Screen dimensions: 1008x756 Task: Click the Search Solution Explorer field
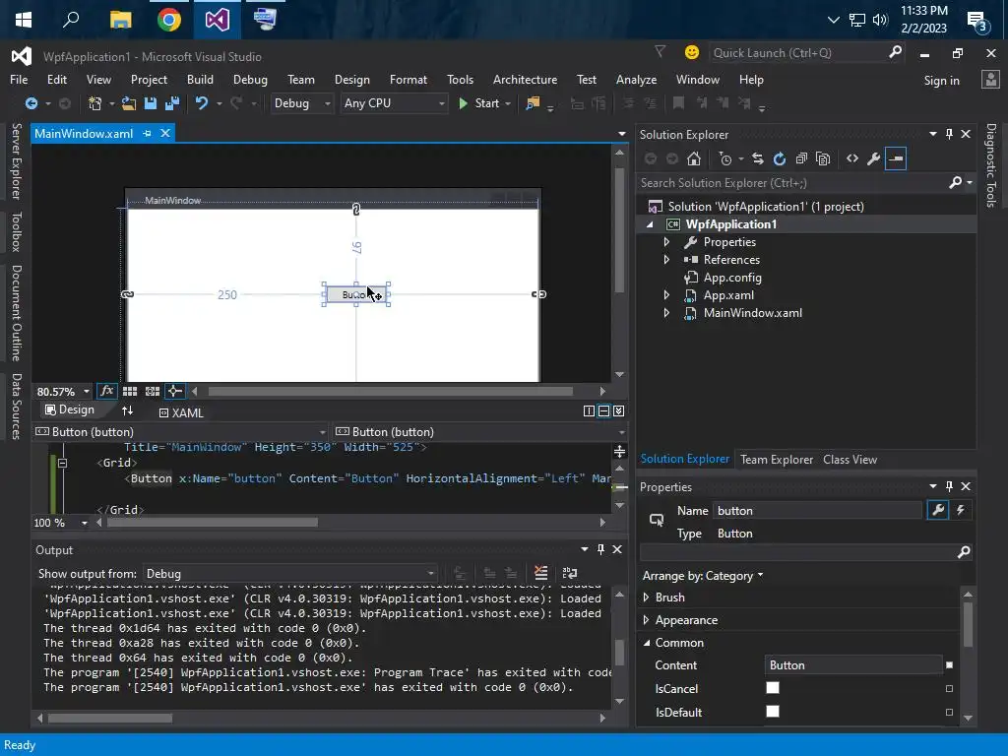click(794, 183)
